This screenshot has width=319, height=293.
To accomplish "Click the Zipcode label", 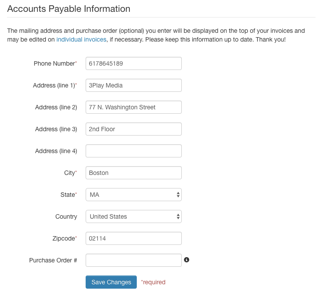I will pyautogui.click(x=65, y=238).
